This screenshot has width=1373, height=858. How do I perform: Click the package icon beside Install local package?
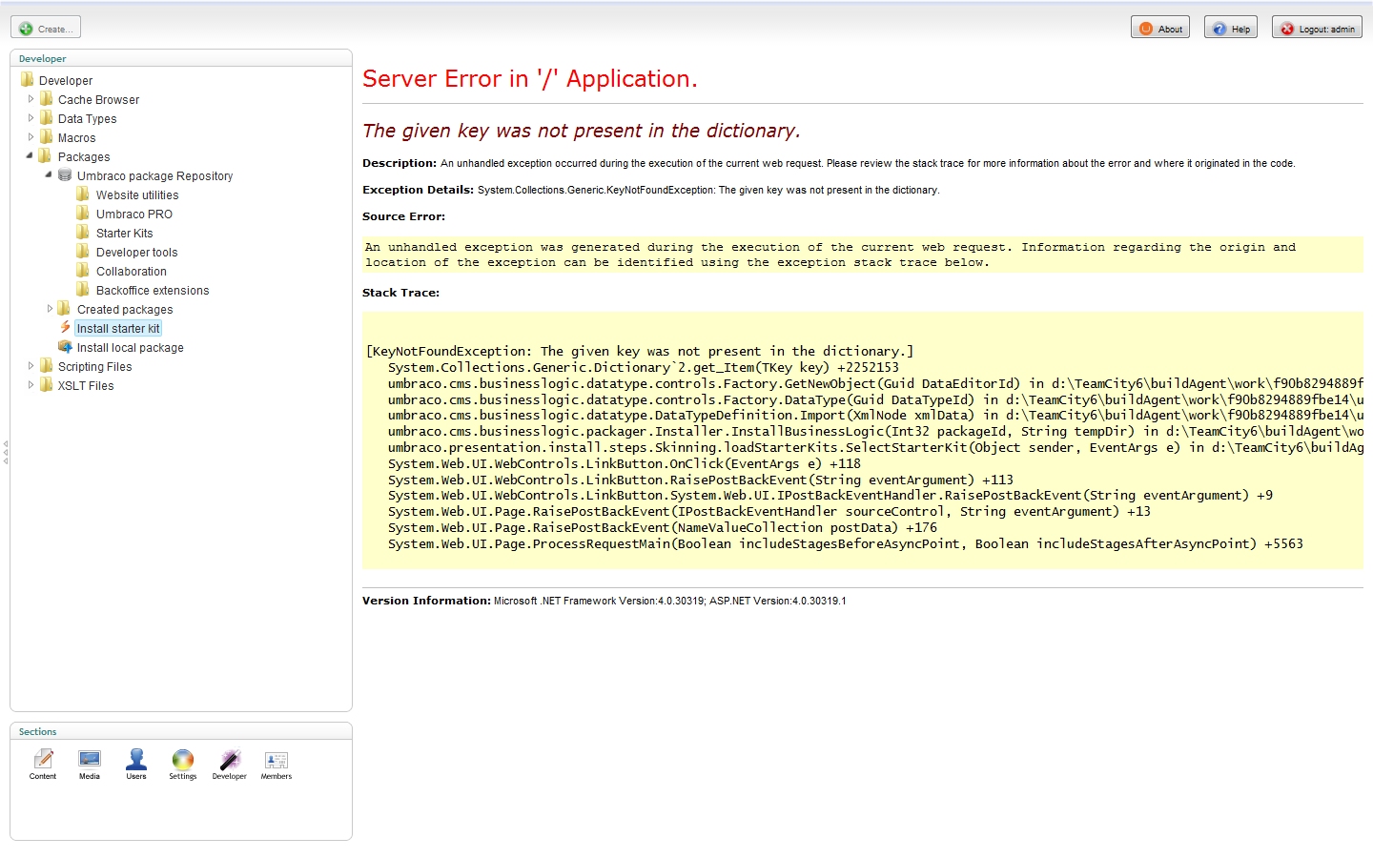click(x=65, y=347)
